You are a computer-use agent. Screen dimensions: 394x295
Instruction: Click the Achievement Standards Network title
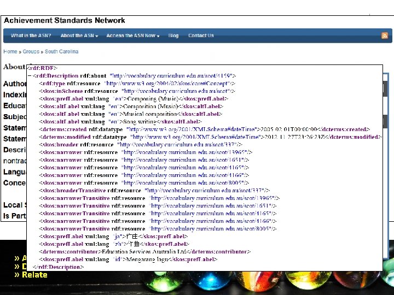(65, 20)
